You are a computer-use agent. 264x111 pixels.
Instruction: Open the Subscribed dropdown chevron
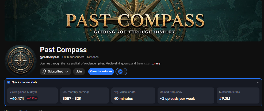tap(67, 72)
